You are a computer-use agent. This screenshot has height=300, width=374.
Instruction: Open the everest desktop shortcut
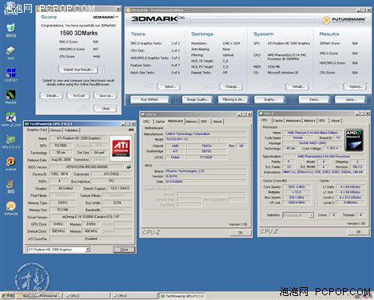[x=10, y=163]
